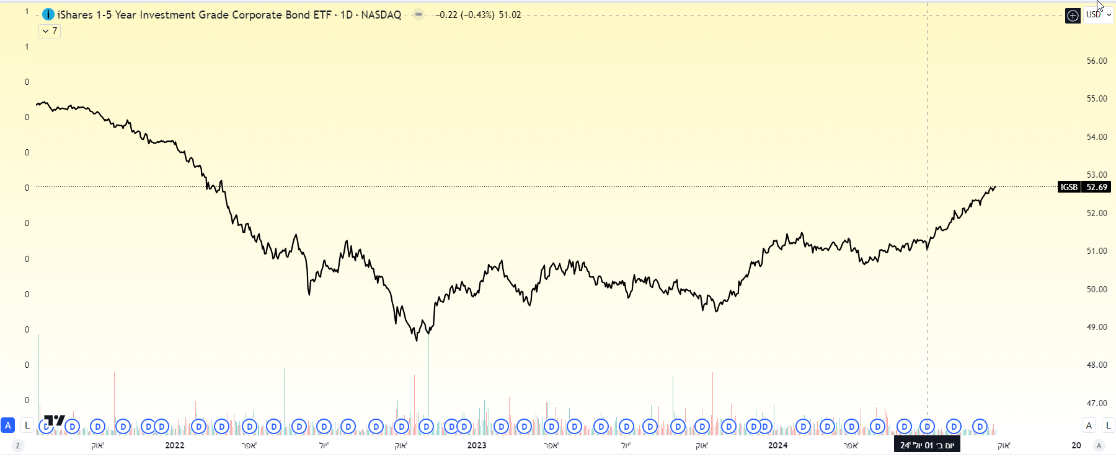This screenshot has height=457, width=1116.
Task: Expand the collapsed indicators chevron showing 7
Action: [x=50, y=31]
